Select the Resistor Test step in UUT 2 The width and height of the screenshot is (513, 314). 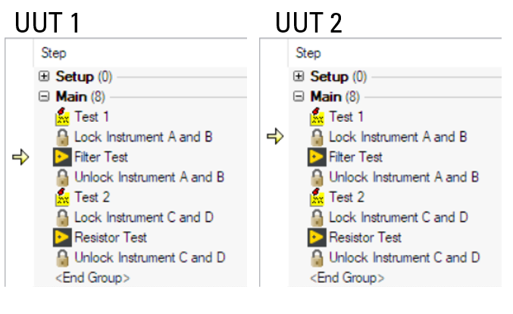click(x=366, y=238)
